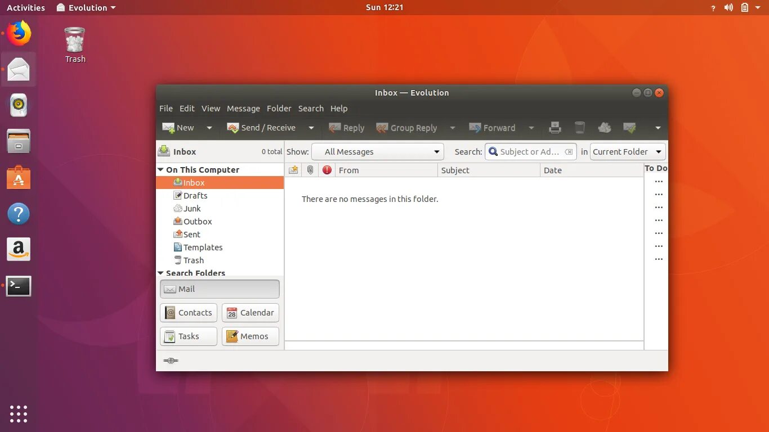Viewport: 769px width, 432px height.
Task: Select the Junk folder
Action: pyautogui.click(x=220, y=209)
